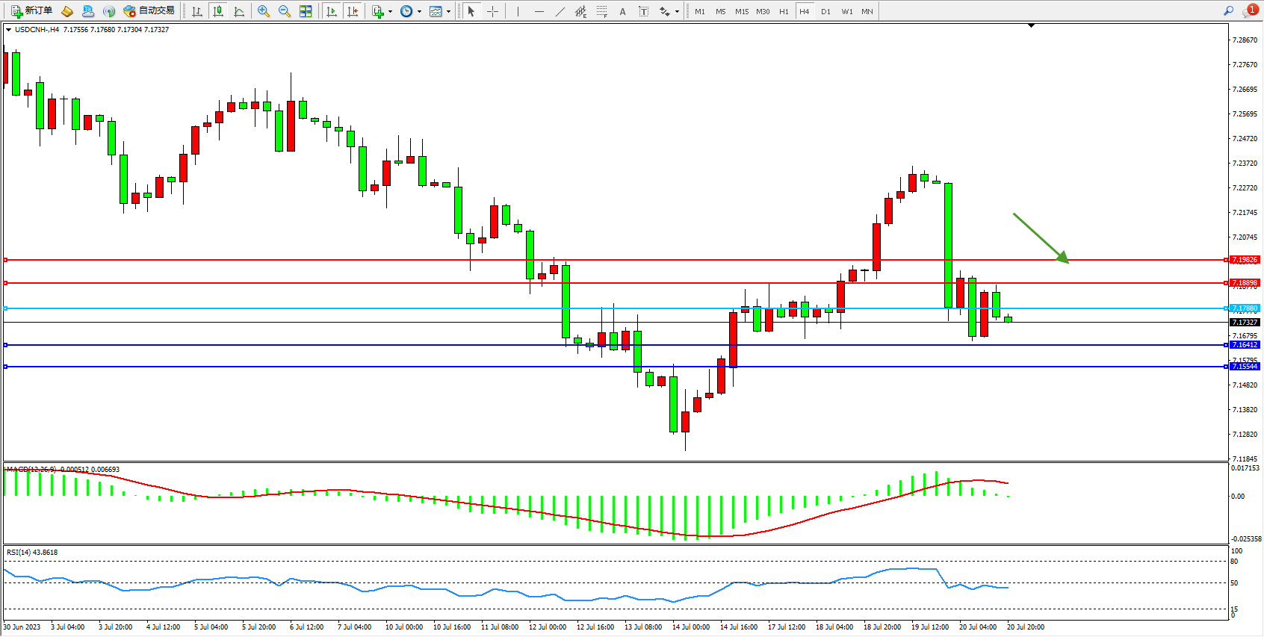Open the chart templates dropdown arrow
This screenshot has height=637, width=1264.
(x=448, y=11)
